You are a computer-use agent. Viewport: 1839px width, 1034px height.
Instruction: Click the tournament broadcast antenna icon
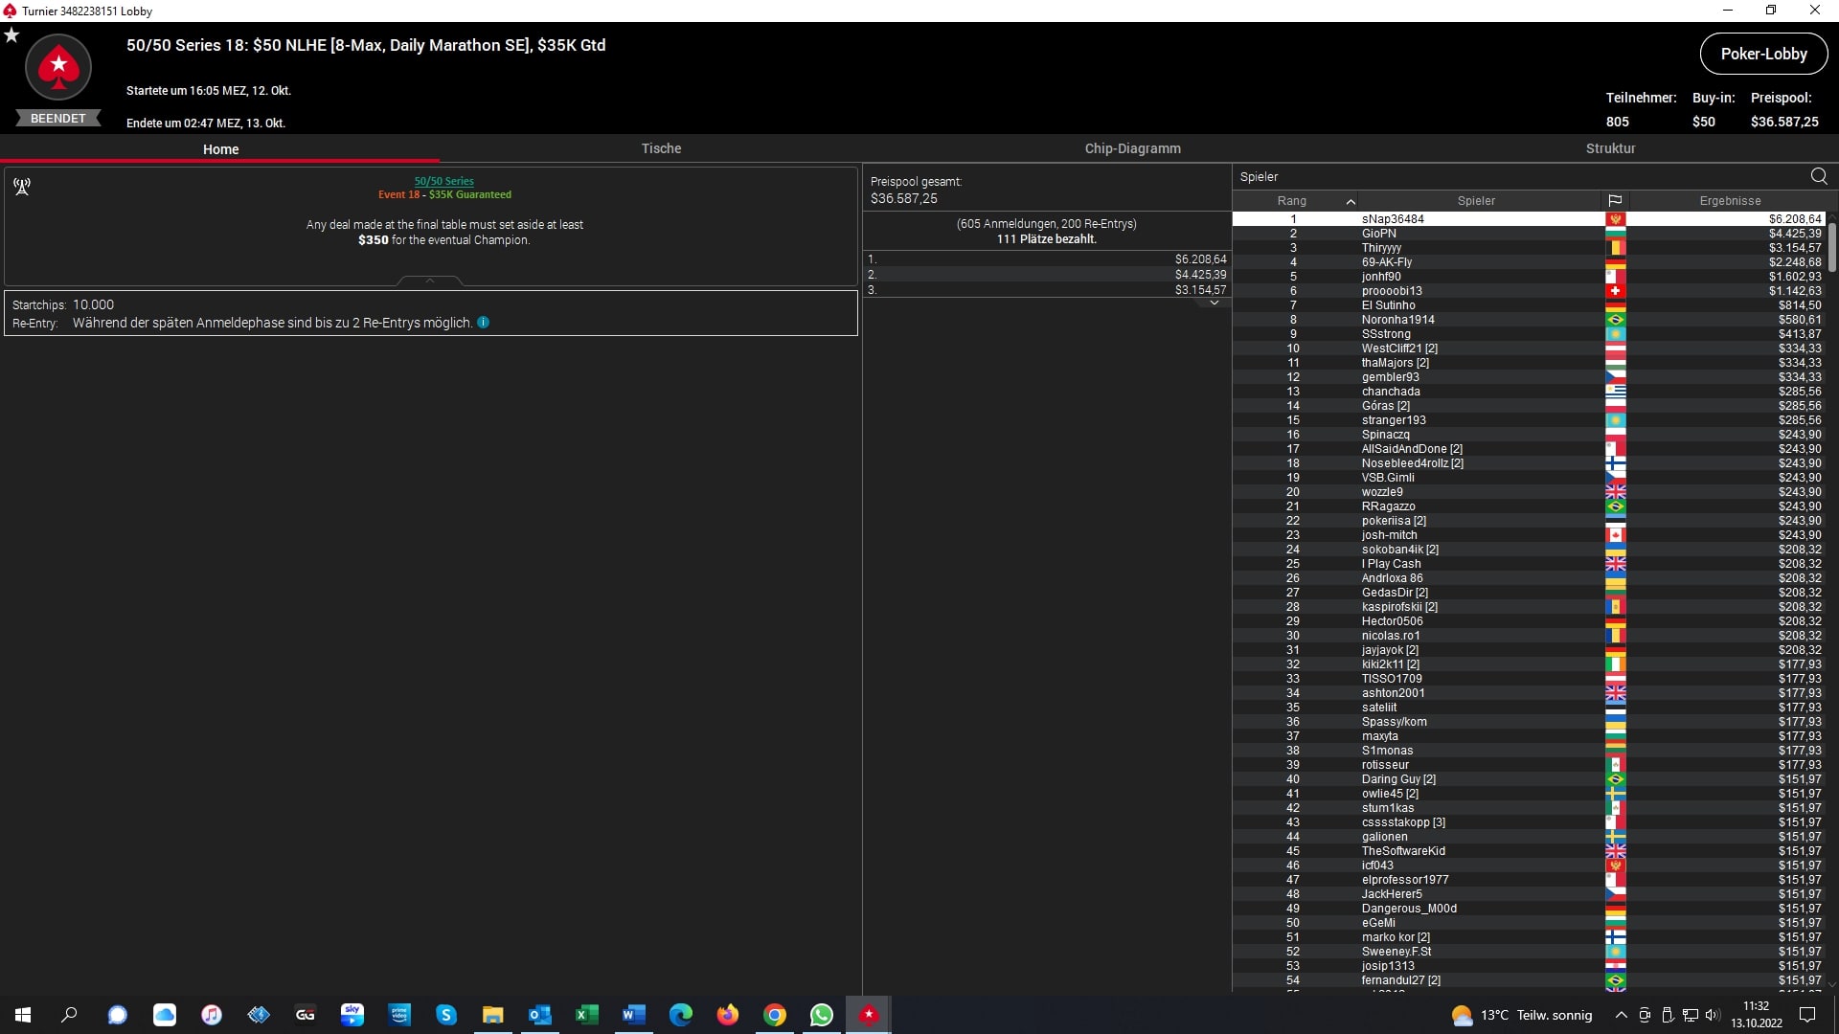(x=22, y=186)
